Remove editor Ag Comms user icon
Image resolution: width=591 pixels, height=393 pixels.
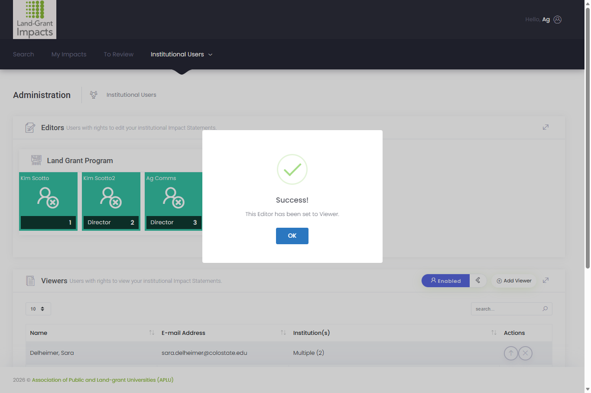tap(174, 197)
